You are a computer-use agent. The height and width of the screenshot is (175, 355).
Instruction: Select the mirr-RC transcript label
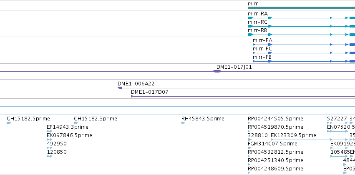click(257, 22)
